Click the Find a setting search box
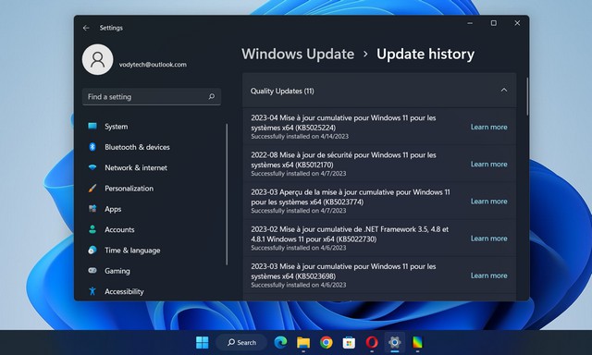 (x=152, y=96)
